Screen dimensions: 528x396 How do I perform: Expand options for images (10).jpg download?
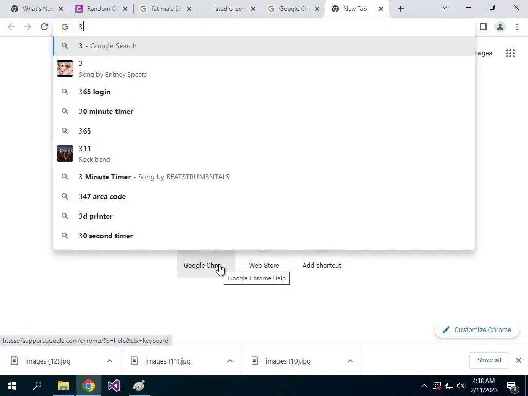point(350,361)
